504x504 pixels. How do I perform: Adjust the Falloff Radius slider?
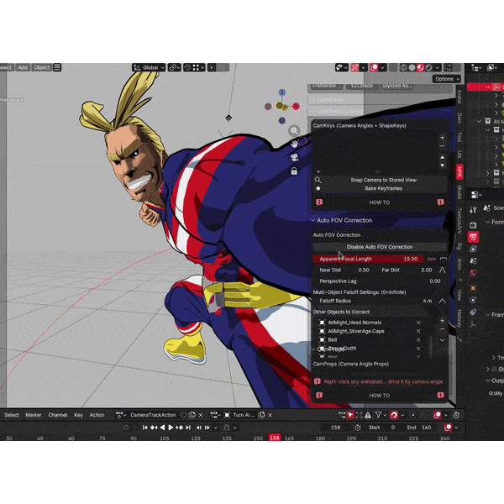pos(375,301)
